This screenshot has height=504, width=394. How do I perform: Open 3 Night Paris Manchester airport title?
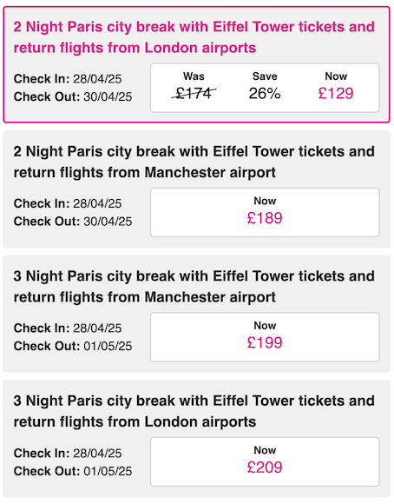(194, 287)
